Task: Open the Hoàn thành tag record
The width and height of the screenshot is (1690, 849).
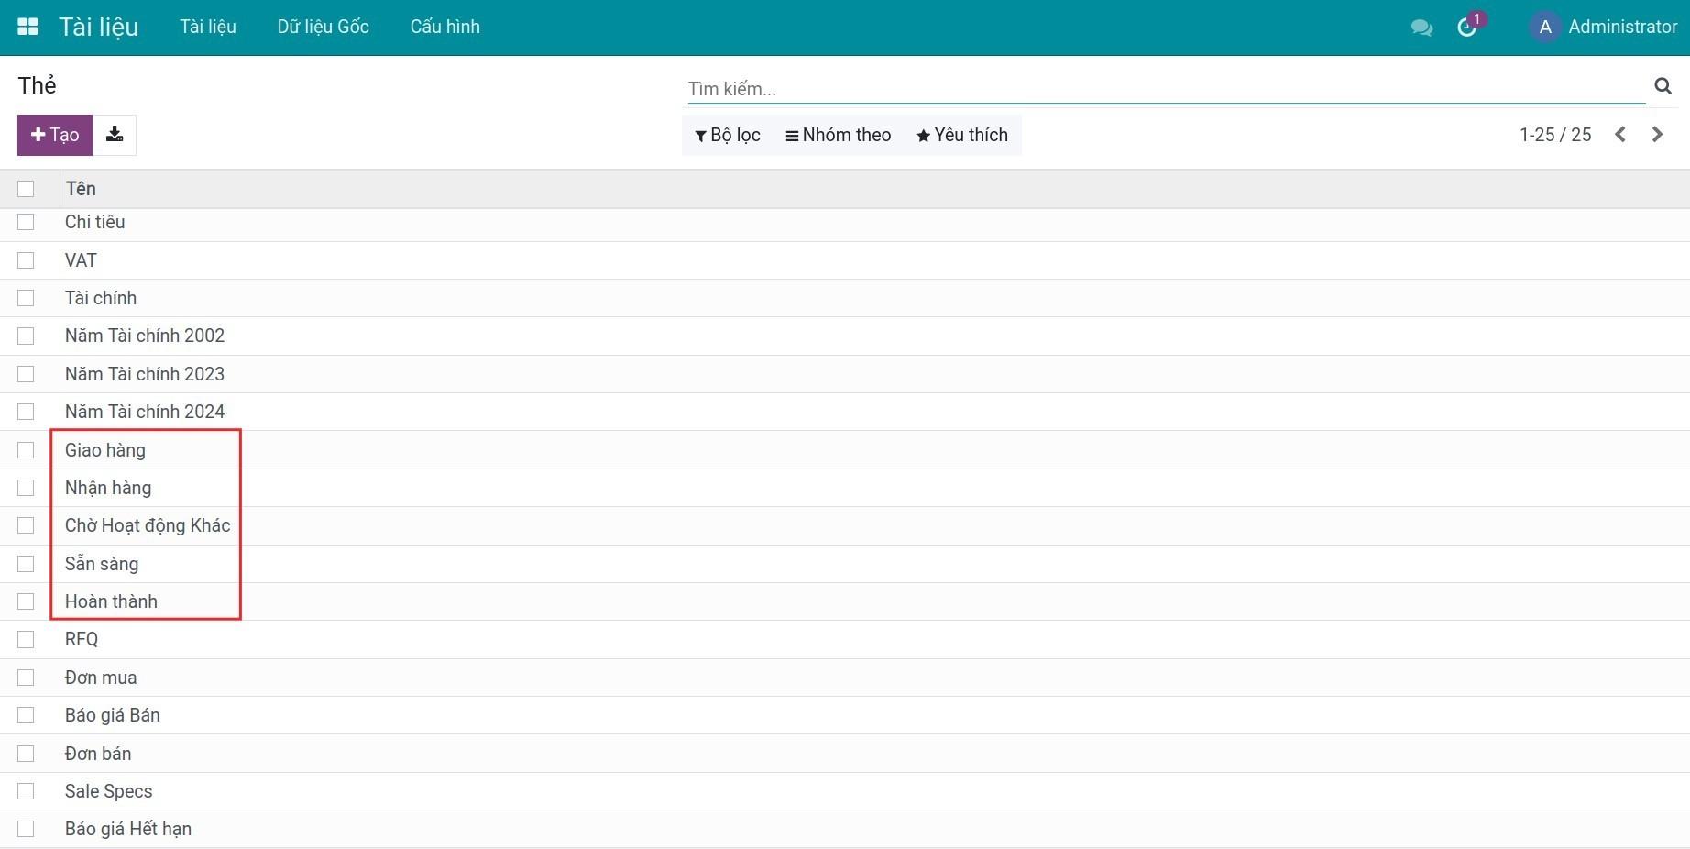Action: click(x=111, y=601)
